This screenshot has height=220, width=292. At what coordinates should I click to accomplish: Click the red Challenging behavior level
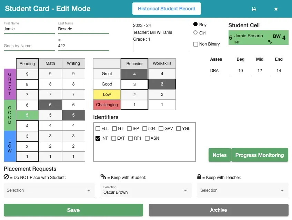point(107,105)
